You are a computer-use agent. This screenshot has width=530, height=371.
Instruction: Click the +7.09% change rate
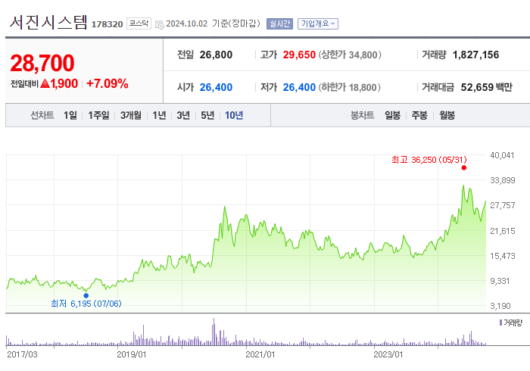[108, 83]
